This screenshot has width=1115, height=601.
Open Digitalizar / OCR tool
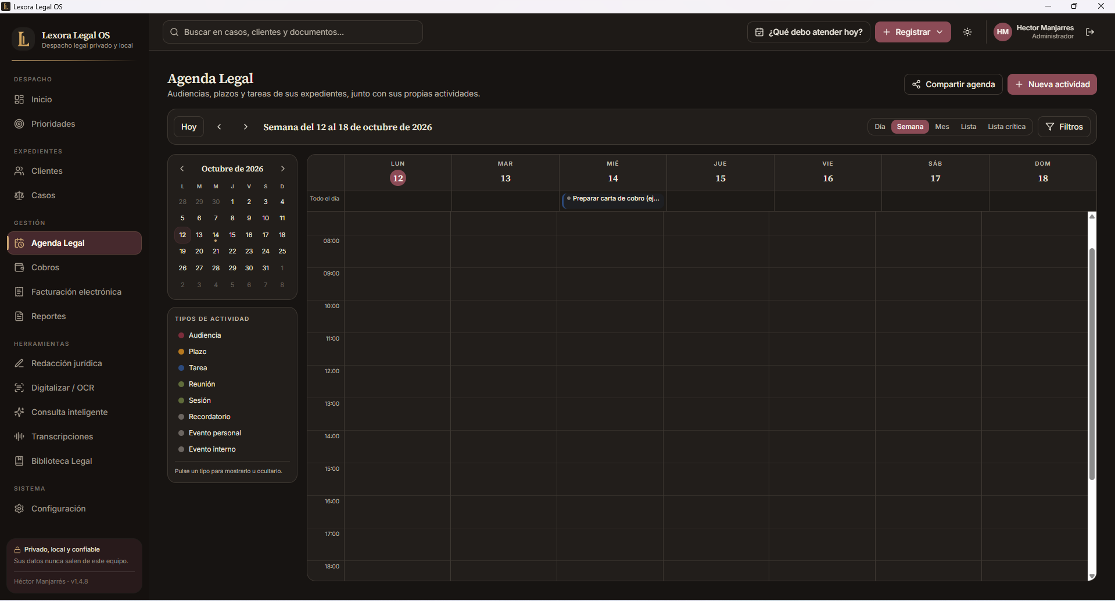(74, 388)
